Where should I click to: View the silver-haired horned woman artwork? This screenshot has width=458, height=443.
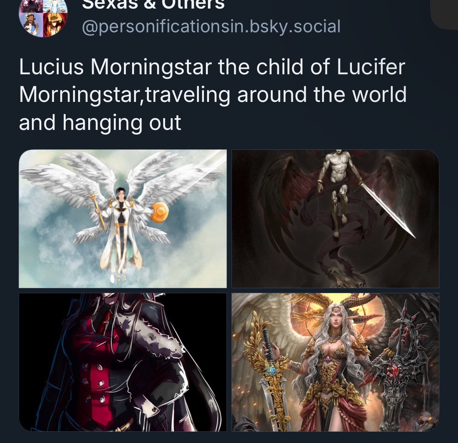tap(335, 362)
